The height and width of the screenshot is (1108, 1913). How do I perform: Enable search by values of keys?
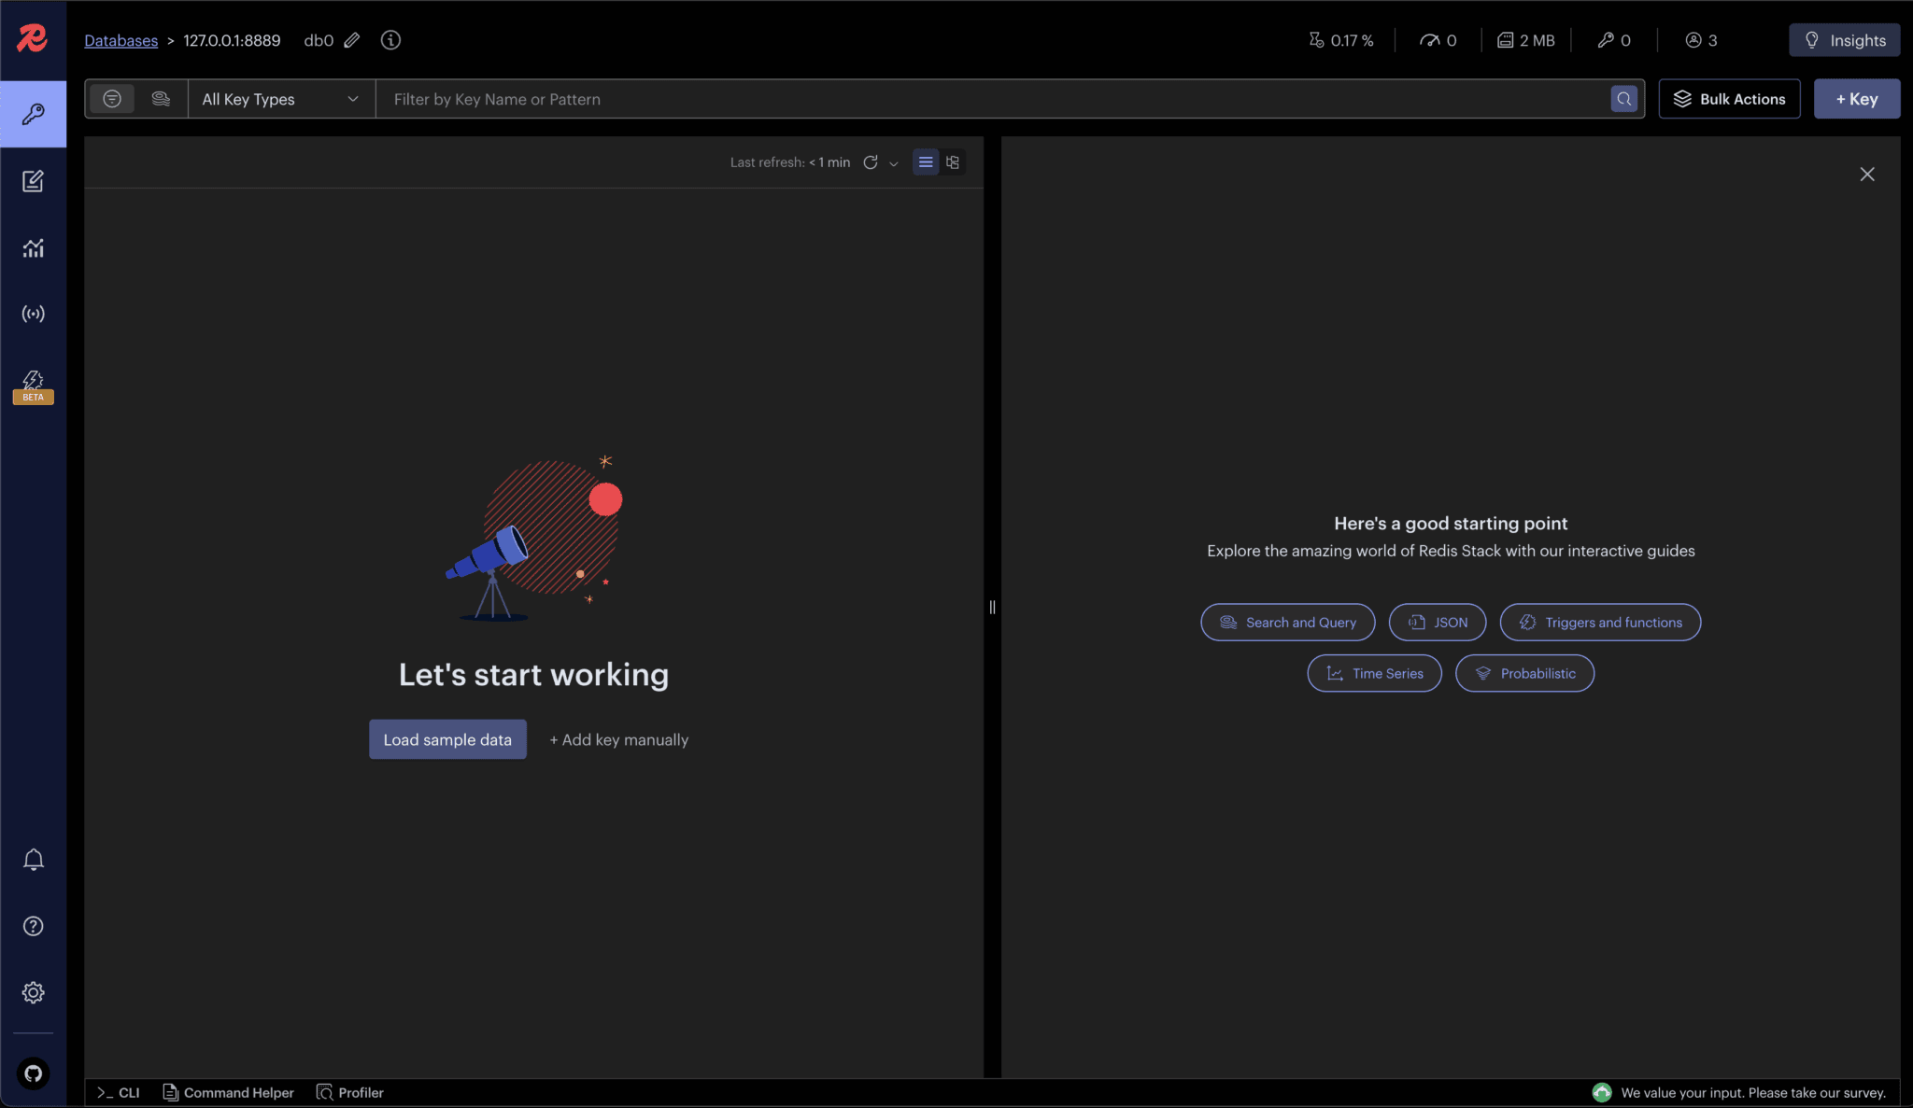[x=161, y=98]
